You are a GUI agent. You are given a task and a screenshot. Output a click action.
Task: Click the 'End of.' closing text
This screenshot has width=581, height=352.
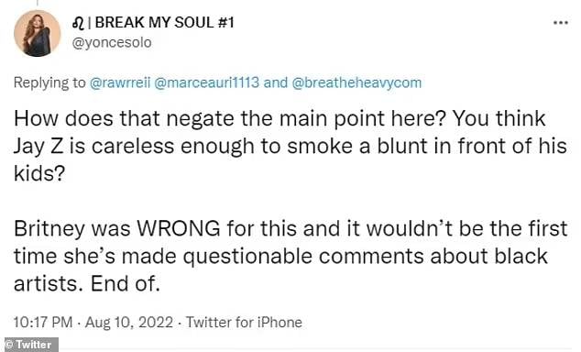pyautogui.click(x=126, y=284)
